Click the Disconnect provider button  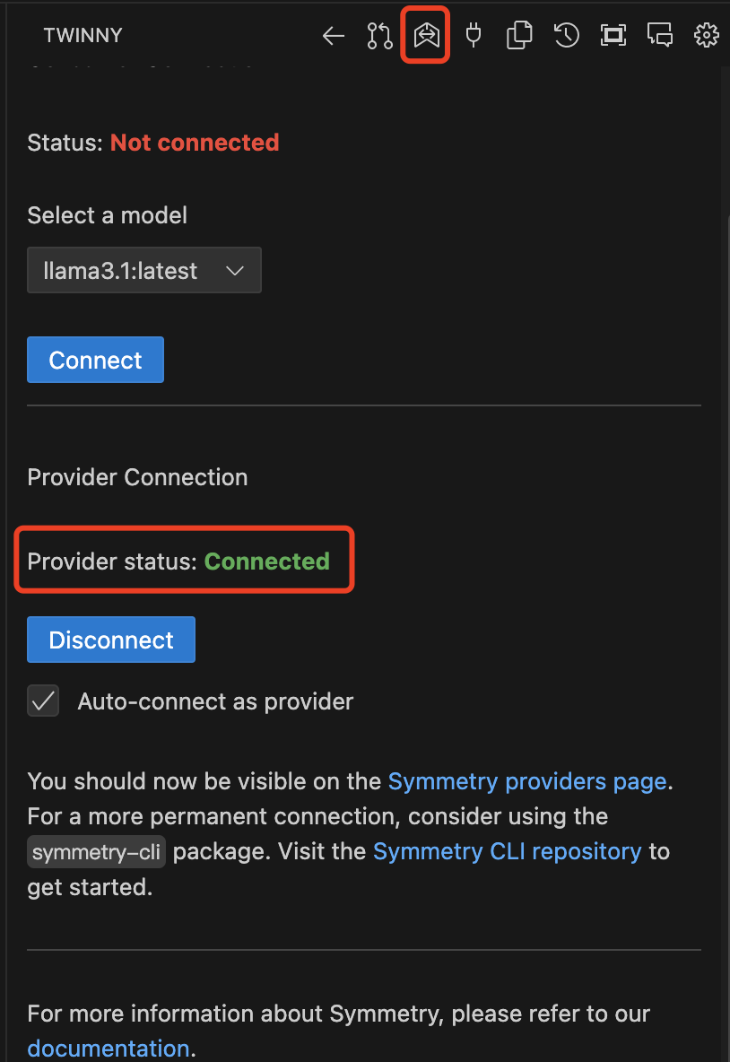coord(111,640)
